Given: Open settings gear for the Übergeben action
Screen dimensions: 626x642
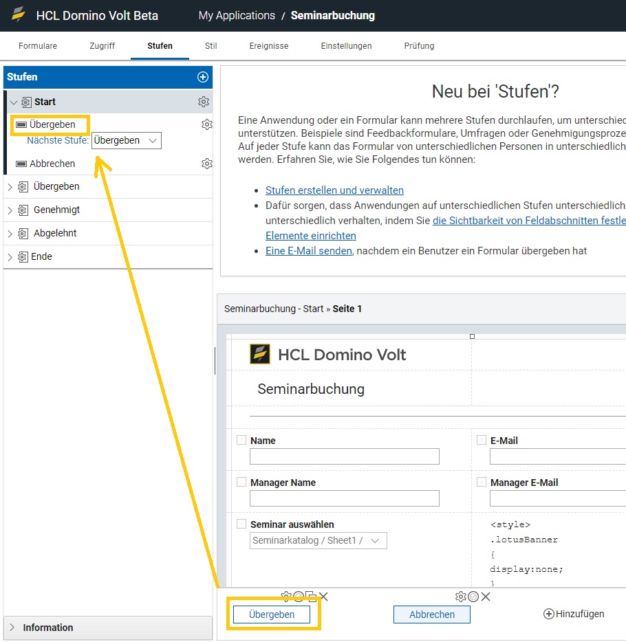Looking at the screenshot, I should pyautogui.click(x=207, y=124).
